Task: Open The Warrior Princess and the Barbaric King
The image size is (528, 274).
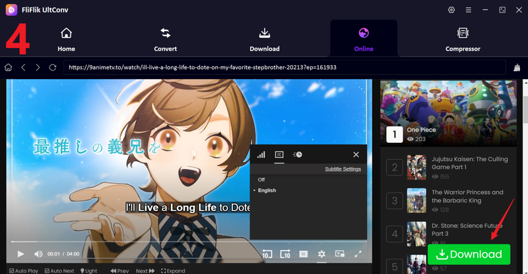Action: tap(467, 196)
